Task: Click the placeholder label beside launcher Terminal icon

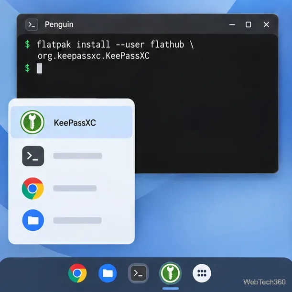Action: pyautogui.click(x=77, y=156)
